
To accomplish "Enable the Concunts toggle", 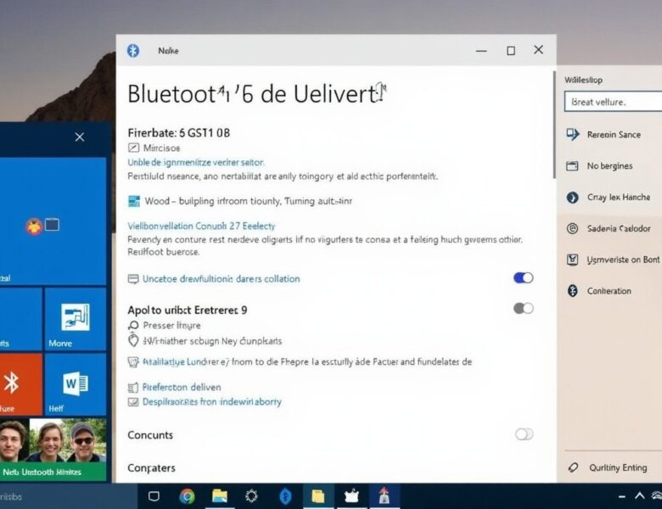I will click(x=524, y=434).
